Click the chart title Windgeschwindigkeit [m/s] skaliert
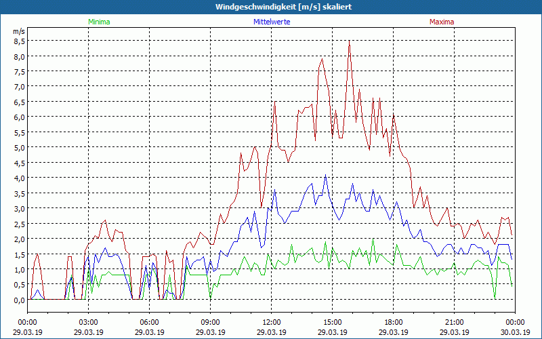542x339 pixels. point(271,7)
